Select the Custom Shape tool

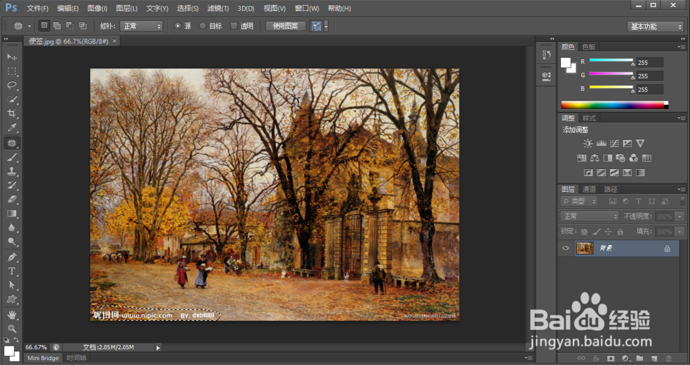12,299
